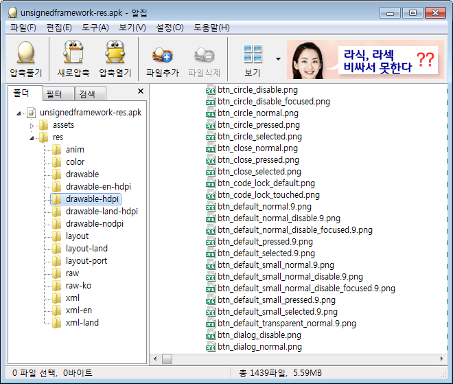Open the 보기 view dropdown arrow
This screenshot has width=453, height=384.
(278, 59)
